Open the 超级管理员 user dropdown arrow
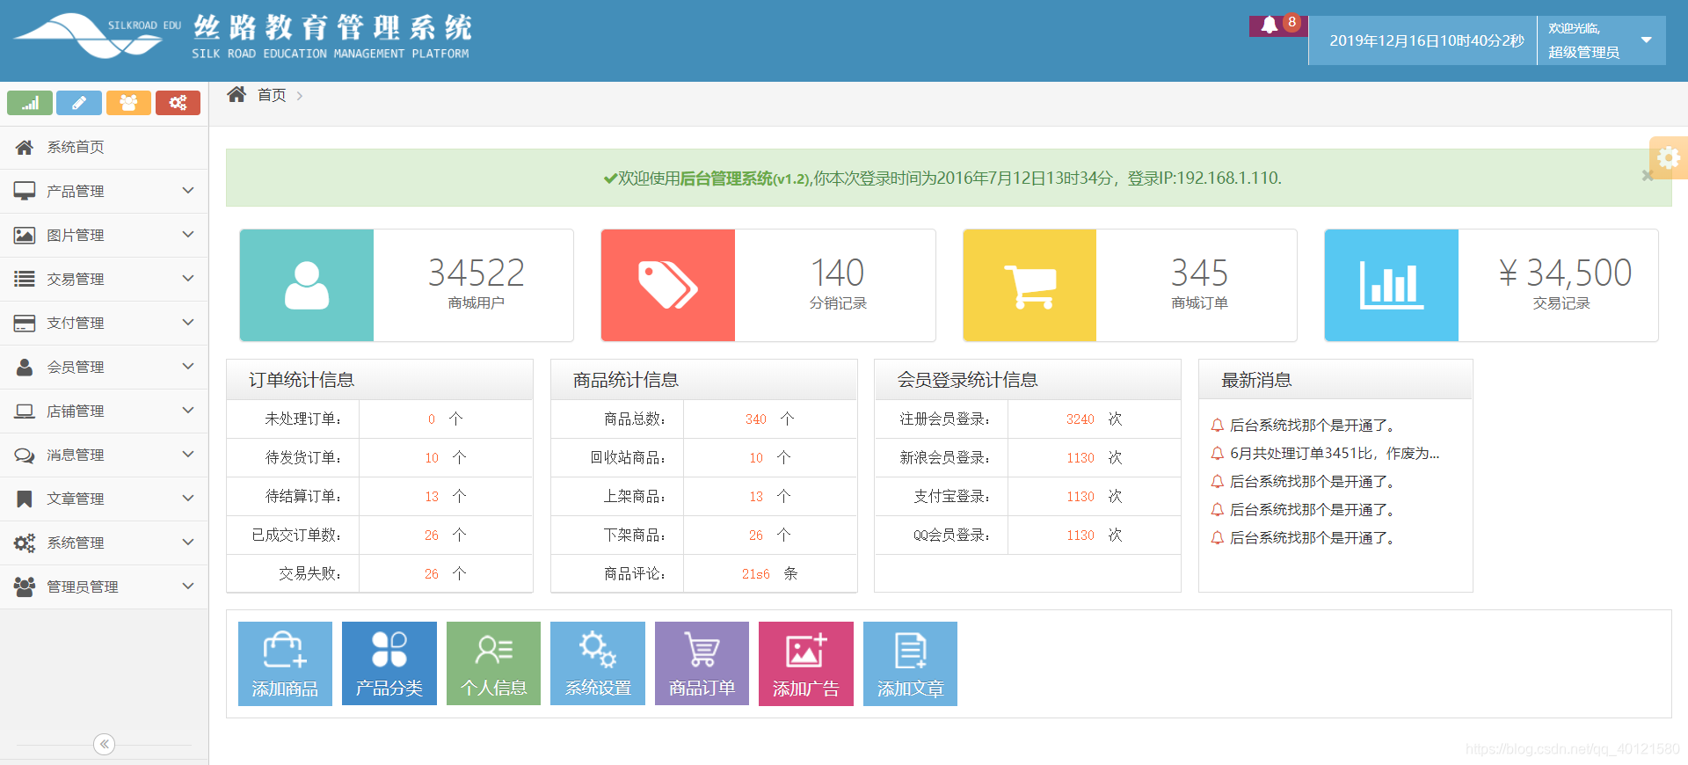This screenshot has width=1688, height=765. tap(1646, 40)
